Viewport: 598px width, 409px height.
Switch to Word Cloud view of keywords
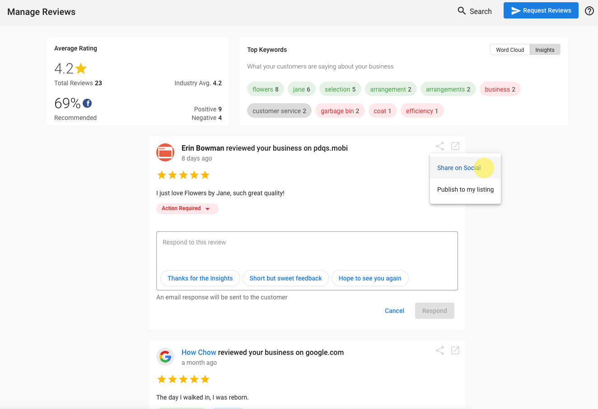pyautogui.click(x=509, y=50)
